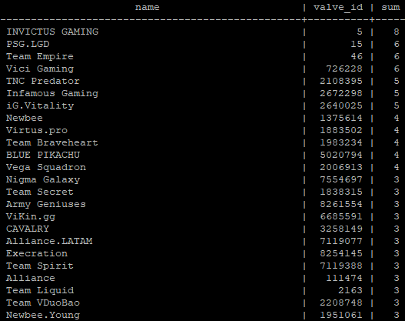
Task: Select the Team Liquid row name
Action: 40,290
